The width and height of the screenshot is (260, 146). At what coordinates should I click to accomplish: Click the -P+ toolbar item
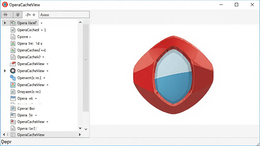pos(28,15)
